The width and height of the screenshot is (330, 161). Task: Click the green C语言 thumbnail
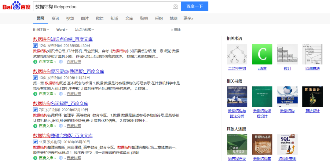(262, 54)
